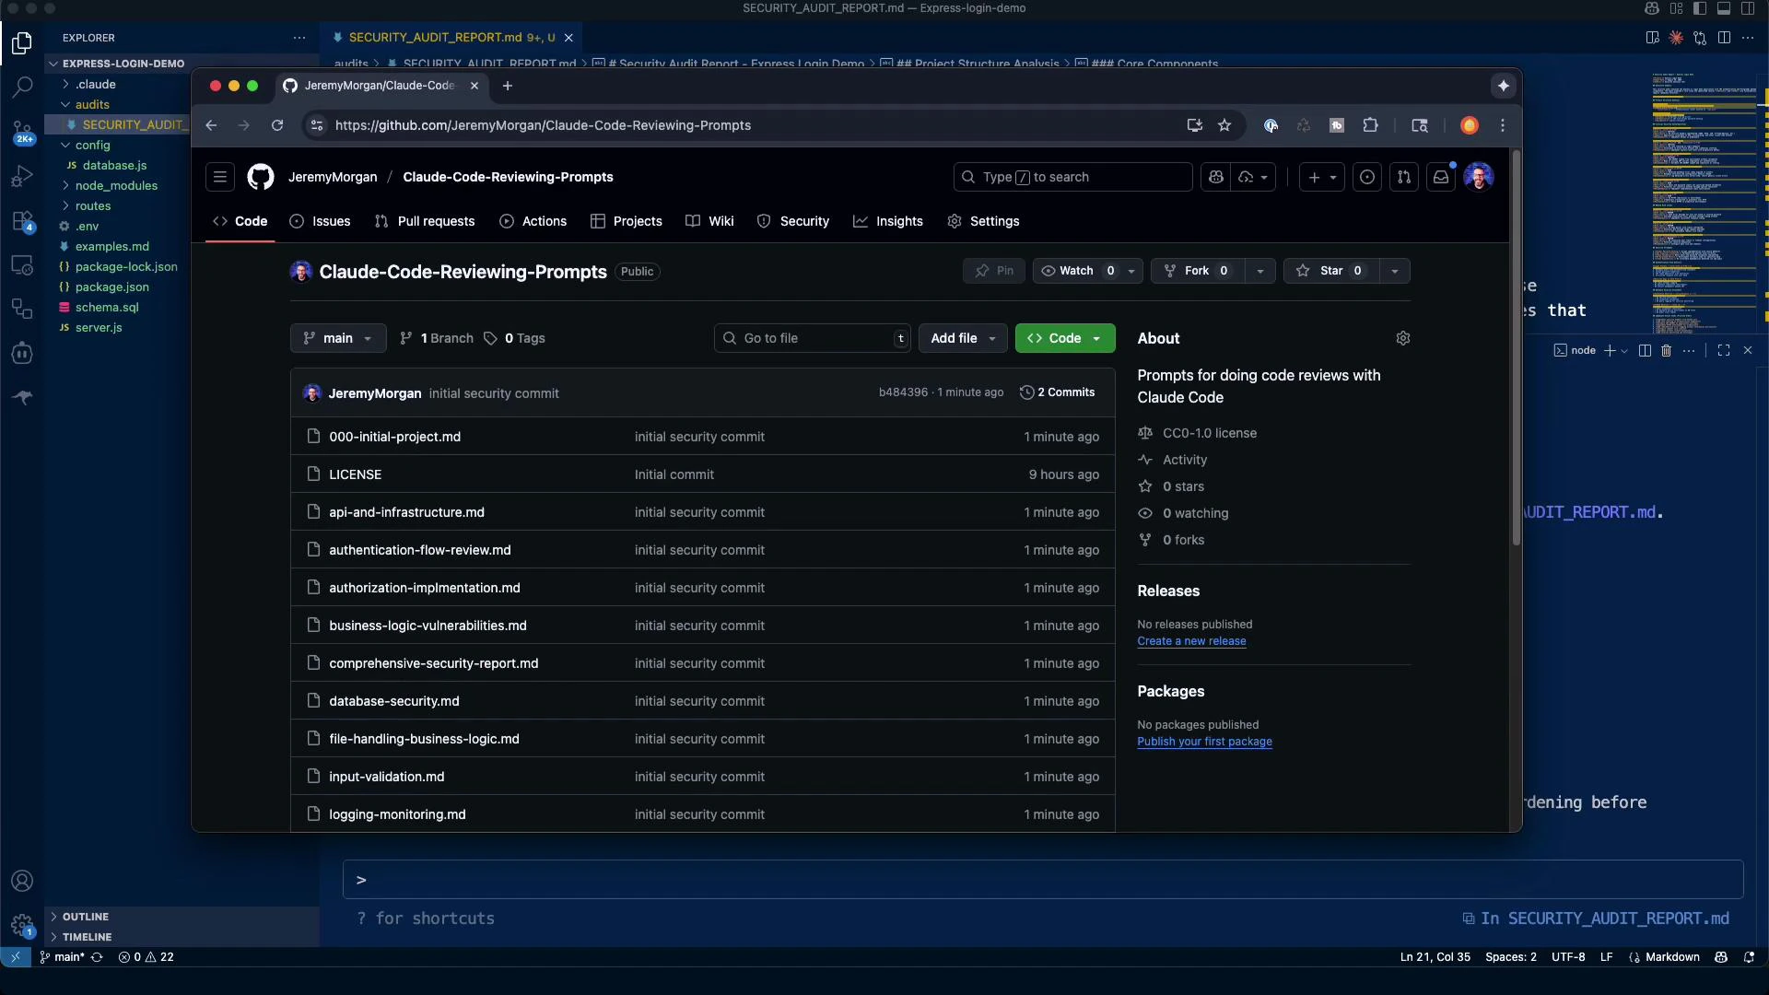Open VS Code Run and Debug icon
The image size is (1769, 995).
[x=22, y=176]
